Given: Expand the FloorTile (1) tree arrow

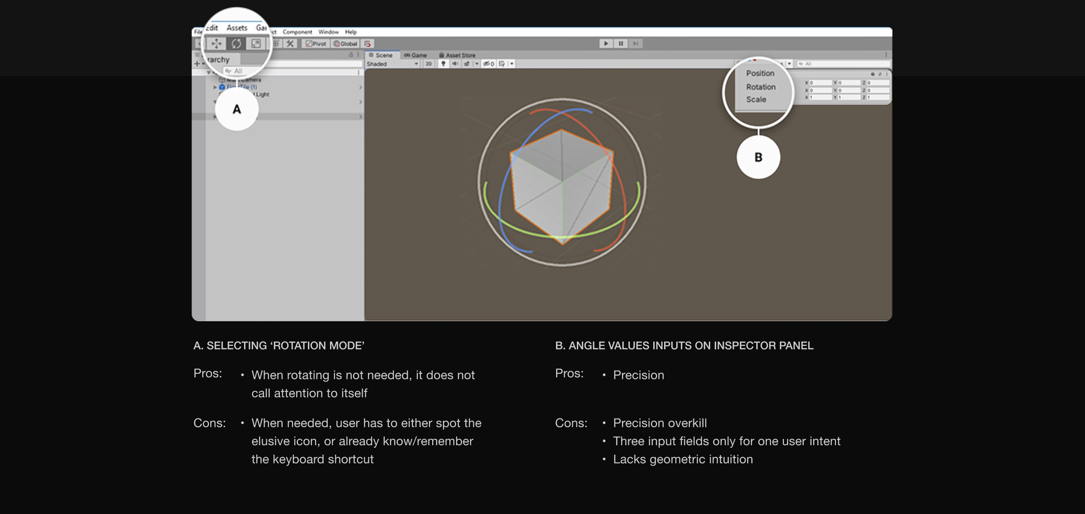Looking at the screenshot, I should point(215,88).
